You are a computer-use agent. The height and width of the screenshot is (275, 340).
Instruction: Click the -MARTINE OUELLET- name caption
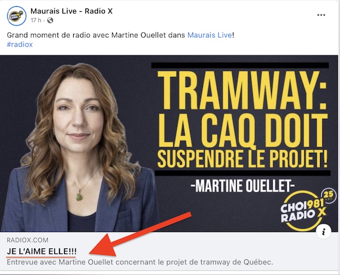[x=243, y=186]
